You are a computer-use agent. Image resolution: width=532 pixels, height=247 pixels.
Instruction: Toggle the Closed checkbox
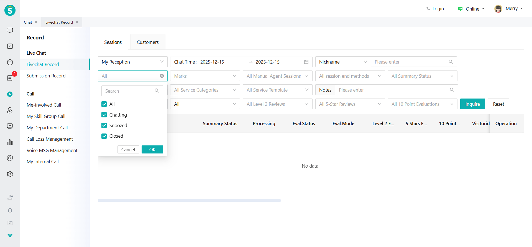(104, 136)
